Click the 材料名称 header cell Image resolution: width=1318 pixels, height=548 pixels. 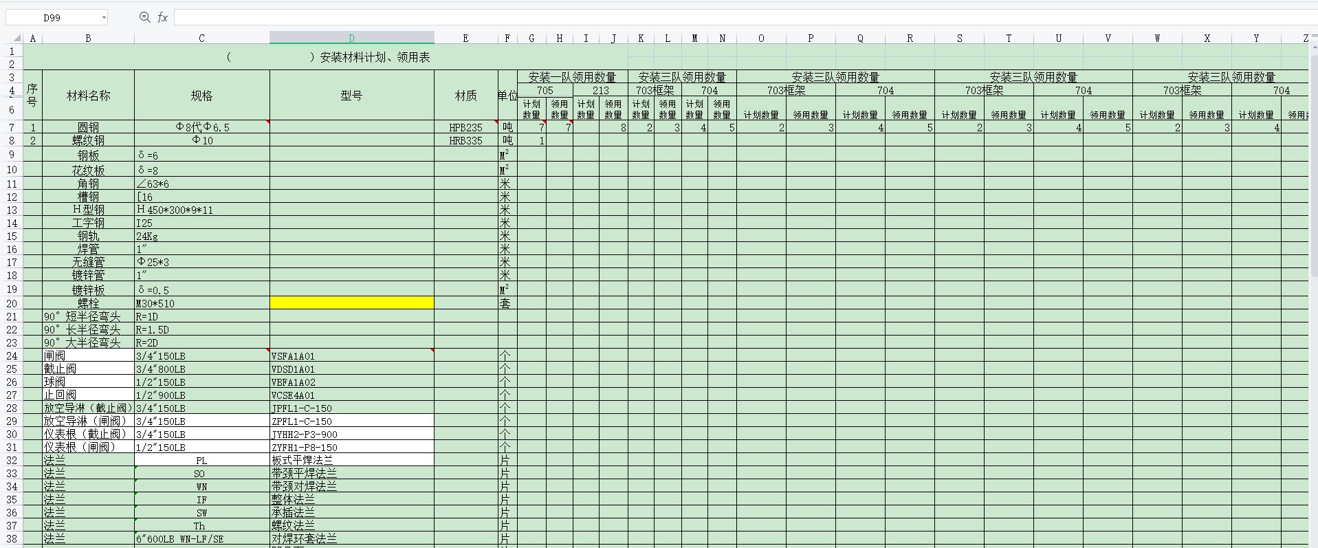[89, 96]
